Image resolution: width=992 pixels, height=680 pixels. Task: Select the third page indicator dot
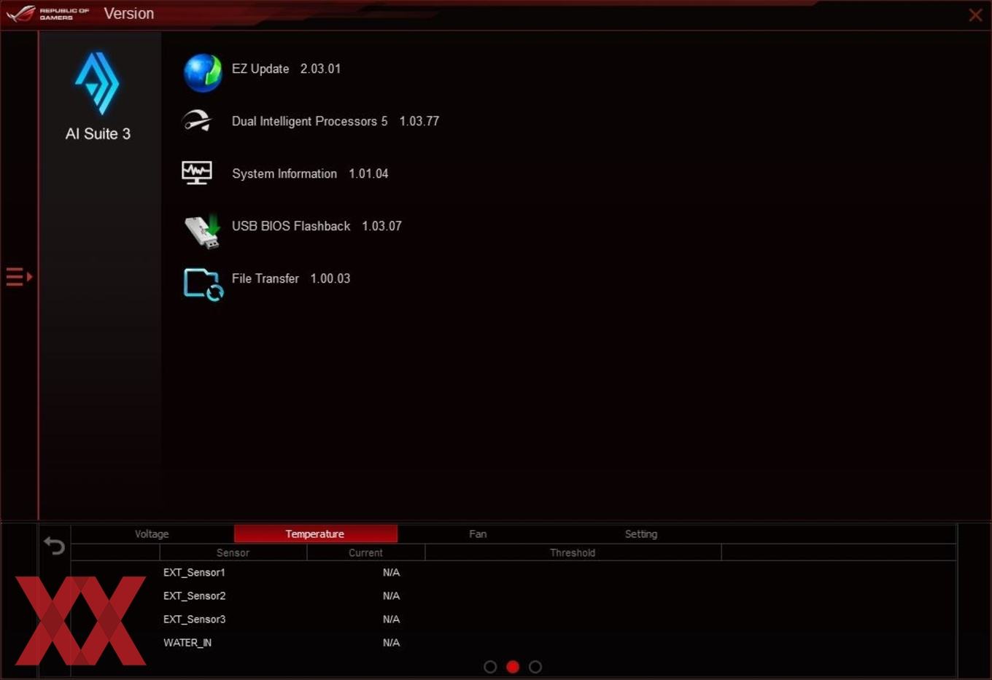[535, 667]
